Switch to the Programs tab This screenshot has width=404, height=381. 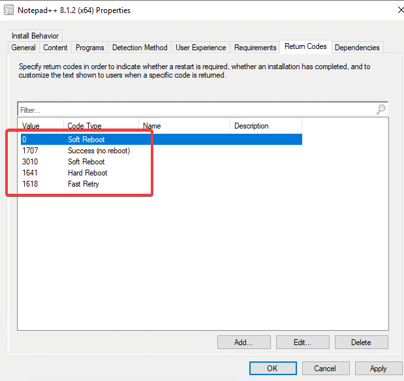click(x=90, y=48)
